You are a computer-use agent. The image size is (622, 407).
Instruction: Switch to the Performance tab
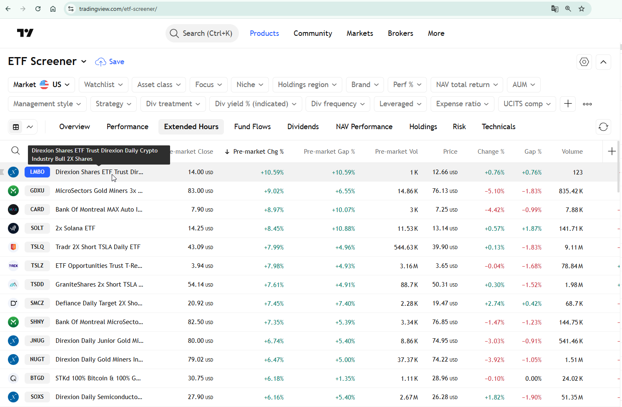(128, 127)
